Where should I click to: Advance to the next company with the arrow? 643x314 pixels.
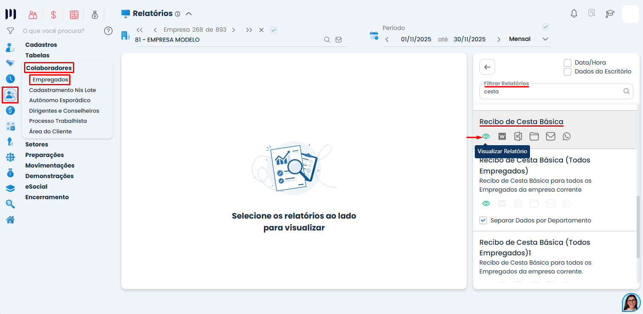(234, 30)
